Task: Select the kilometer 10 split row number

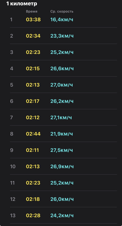Action: point(13,167)
